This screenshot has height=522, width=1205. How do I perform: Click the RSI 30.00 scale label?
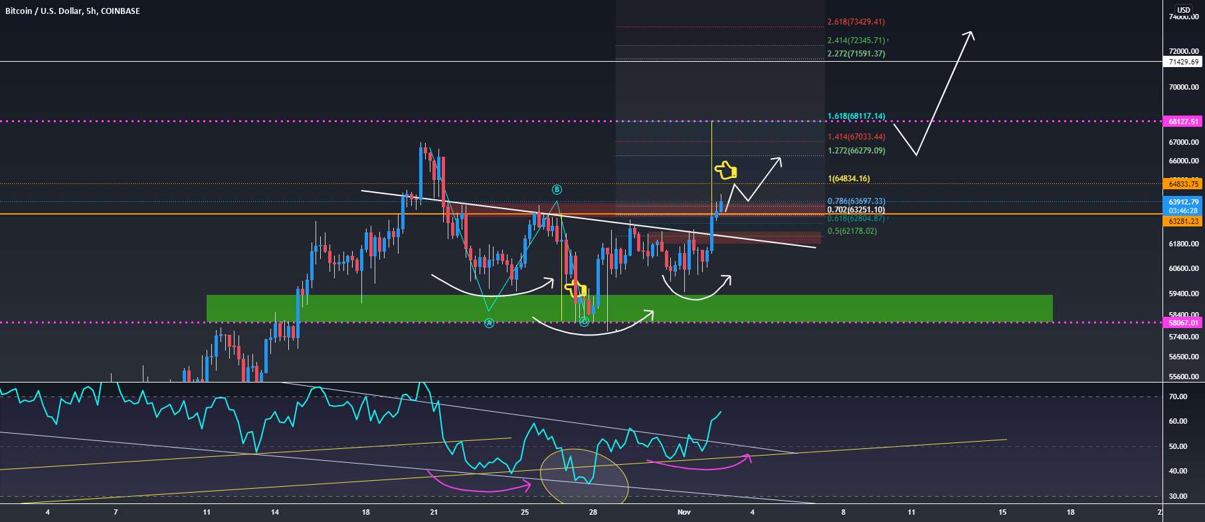[1178, 496]
